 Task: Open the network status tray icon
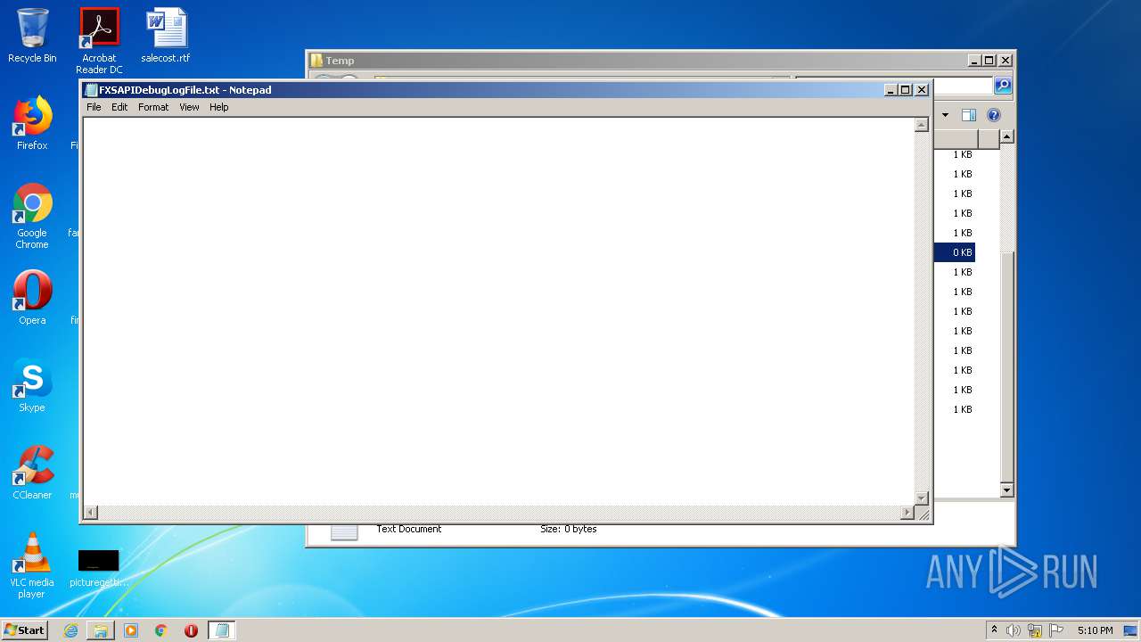tap(1035, 630)
